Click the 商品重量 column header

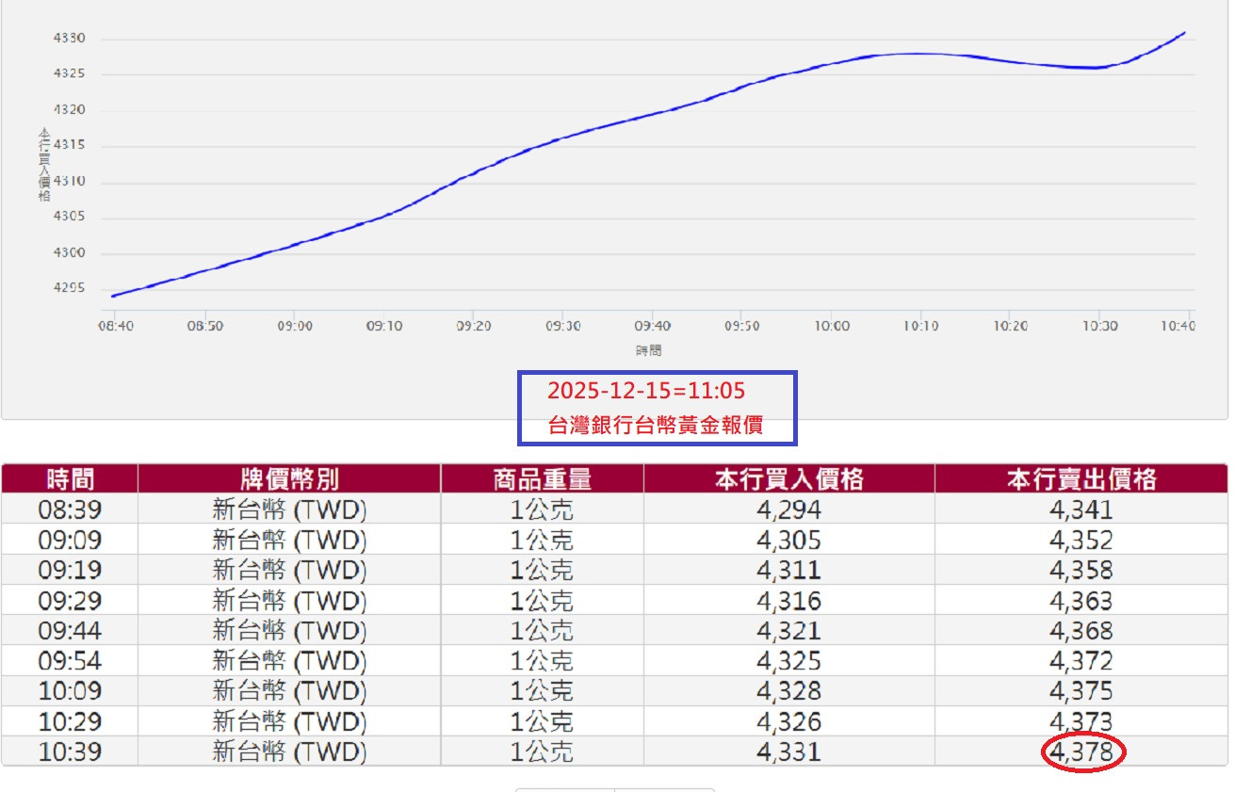tap(542, 479)
